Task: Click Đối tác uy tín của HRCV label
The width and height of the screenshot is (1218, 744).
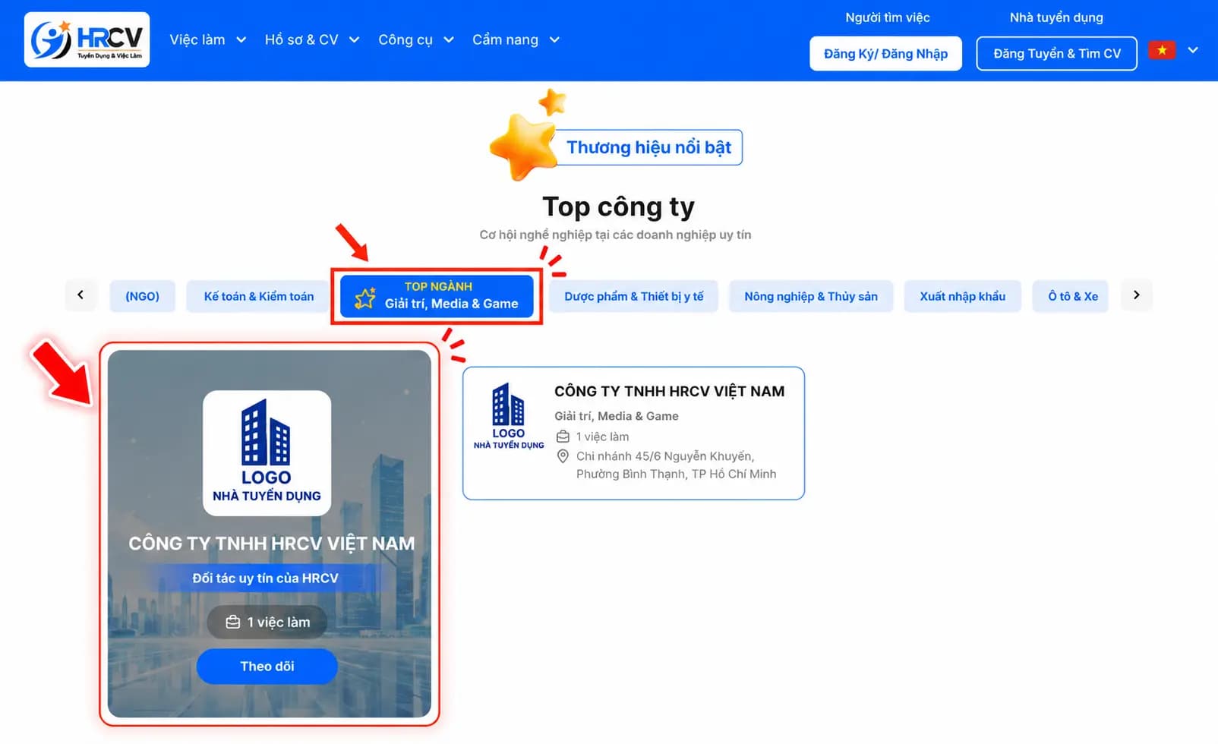Action: (265, 578)
